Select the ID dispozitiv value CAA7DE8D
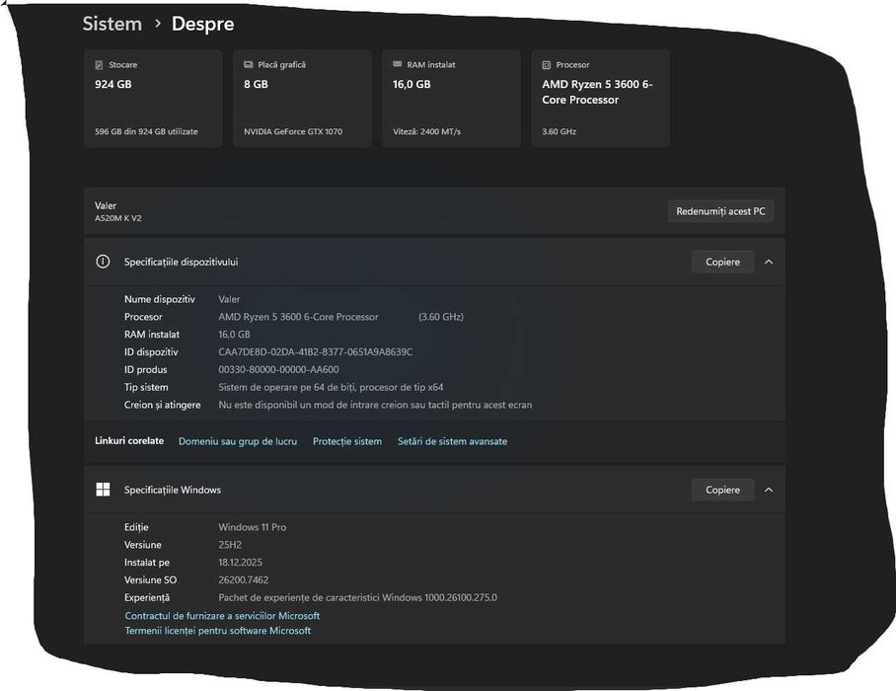The height and width of the screenshot is (691, 896). (x=316, y=352)
